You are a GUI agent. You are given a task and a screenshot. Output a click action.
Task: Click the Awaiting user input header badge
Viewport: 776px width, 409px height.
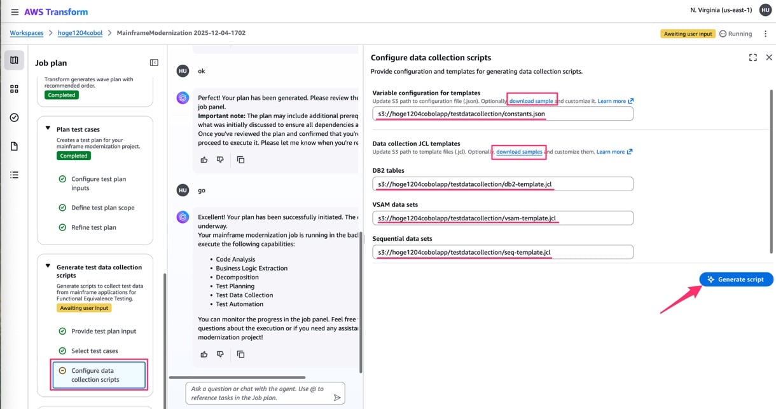[x=688, y=34]
